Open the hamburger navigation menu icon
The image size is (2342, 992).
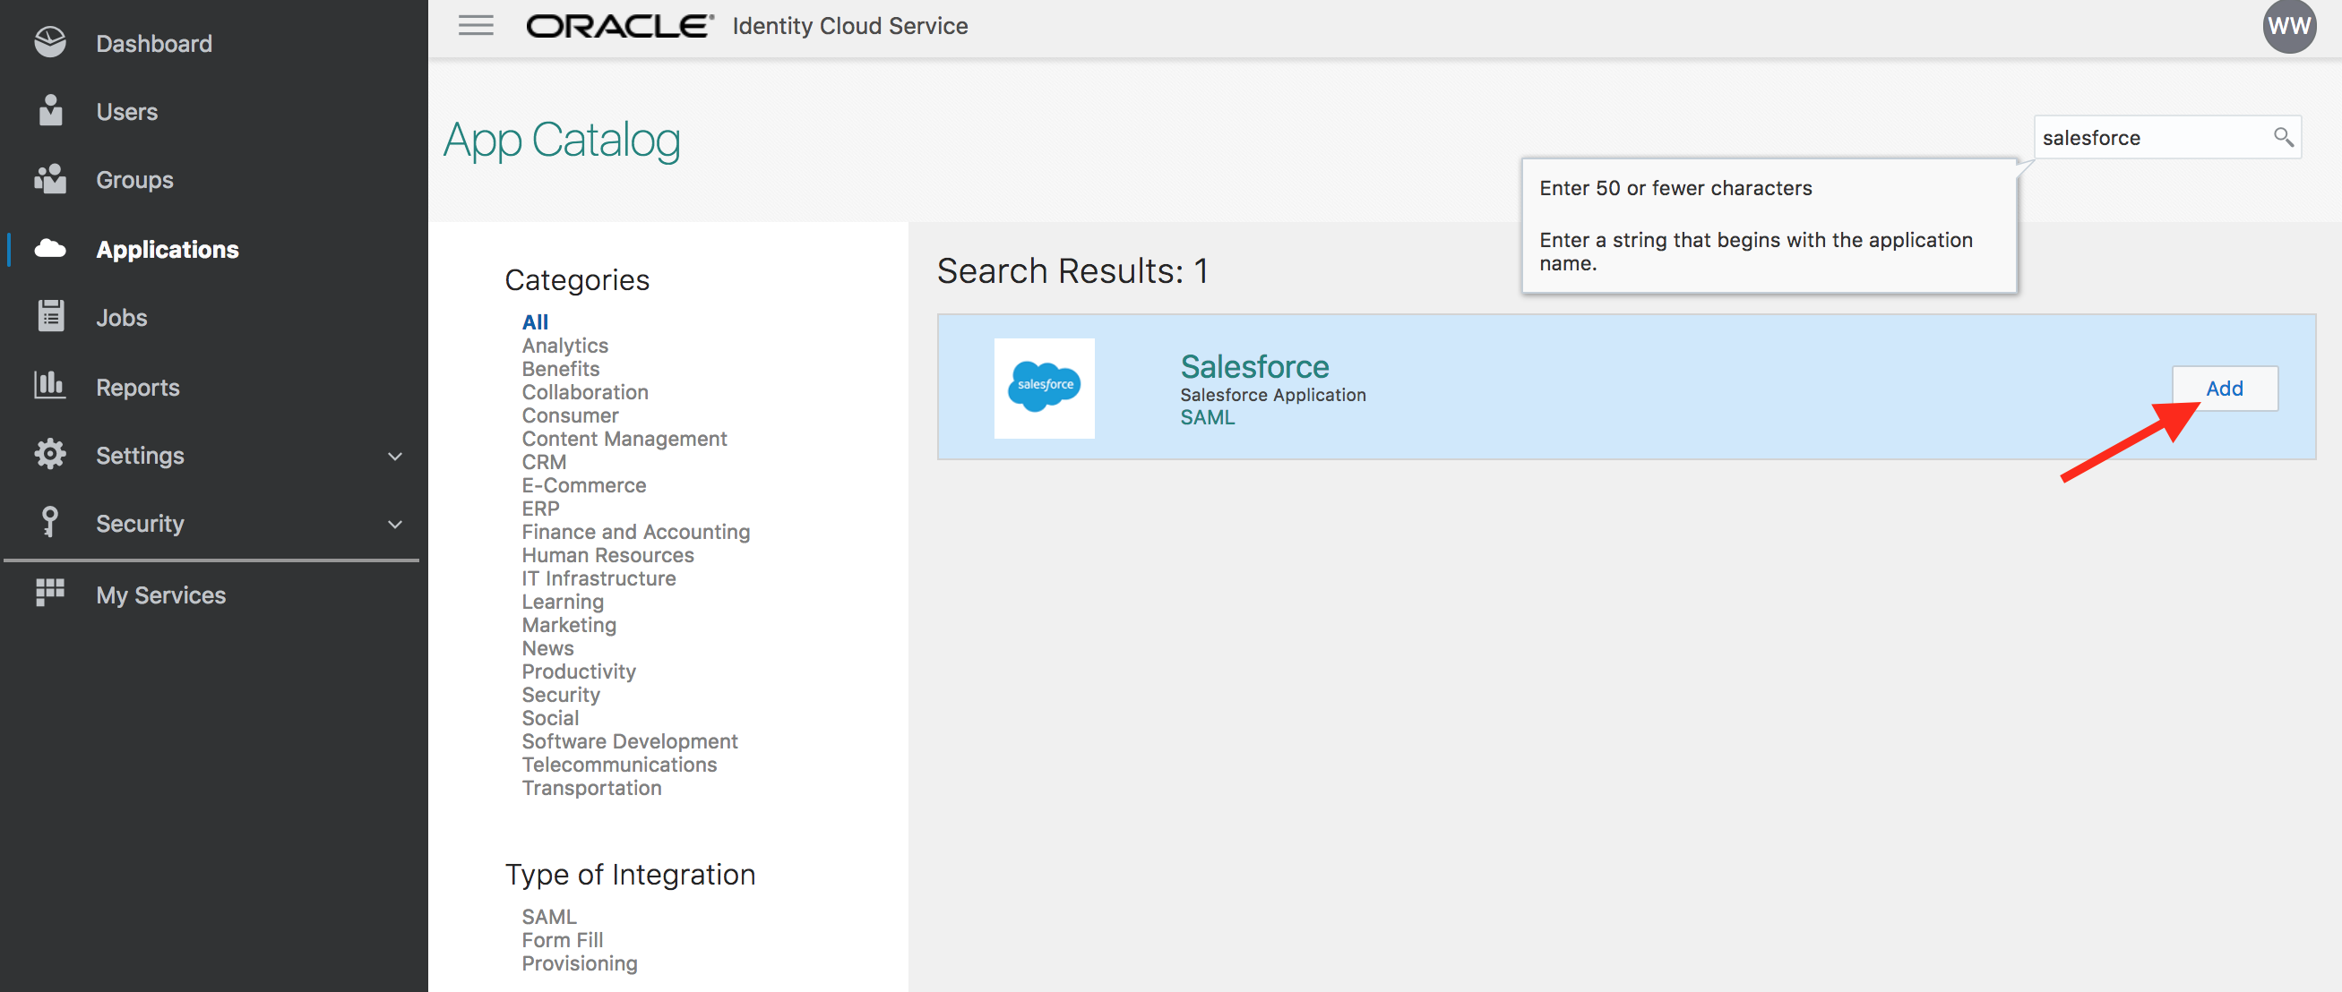point(476,25)
